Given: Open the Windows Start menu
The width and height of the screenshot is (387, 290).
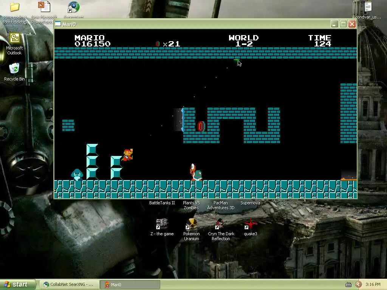Looking at the screenshot, I should pyautogui.click(x=17, y=285).
